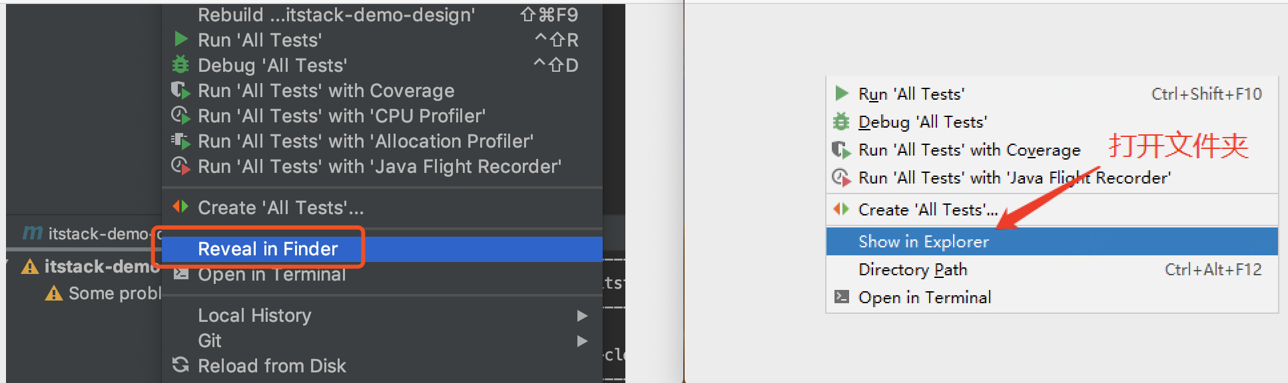This screenshot has height=383, width=1288.
Task: Expand the Git submenu arrow
Action: [x=582, y=340]
